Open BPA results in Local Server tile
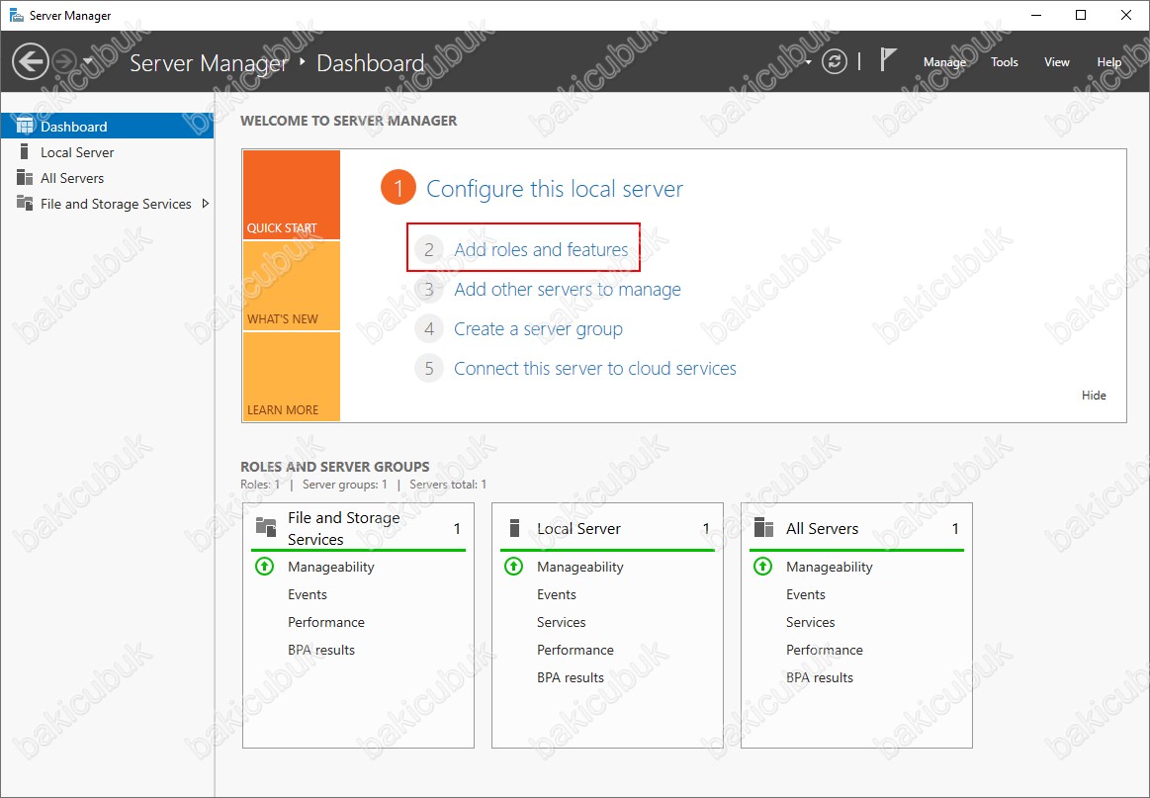Screen dimensions: 1150x798 coord(571,677)
